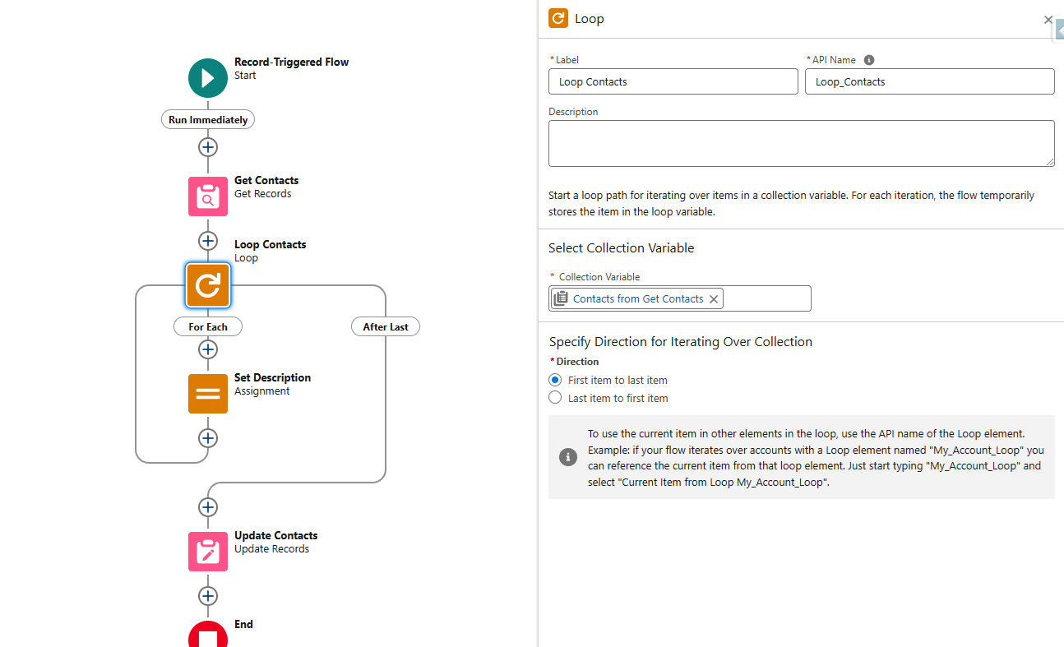Click the Run Immediately path label
This screenshot has width=1064, height=647.
pyautogui.click(x=208, y=119)
